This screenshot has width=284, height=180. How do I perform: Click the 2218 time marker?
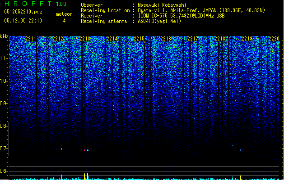point(220,39)
